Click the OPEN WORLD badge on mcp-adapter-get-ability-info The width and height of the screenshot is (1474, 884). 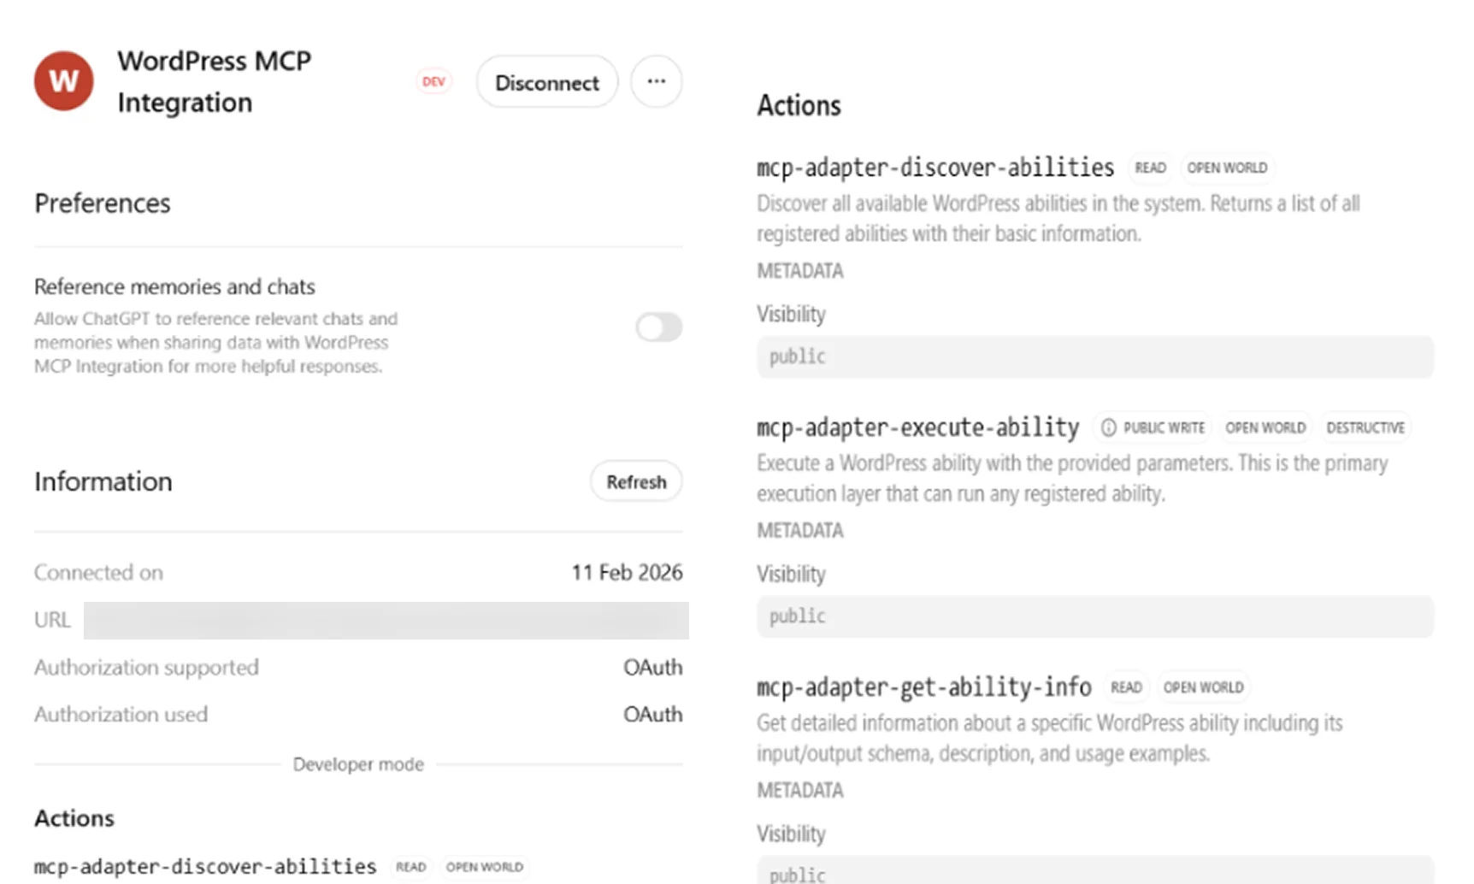point(1204,687)
